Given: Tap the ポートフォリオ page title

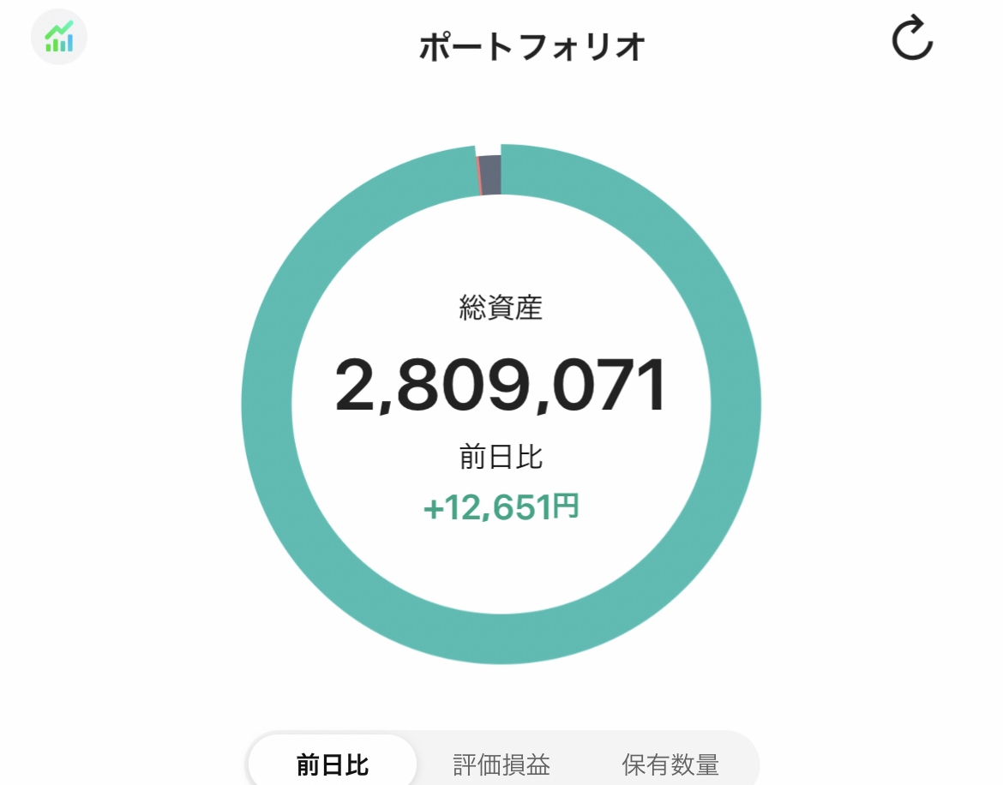Looking at the screenshot, I should [x=532, y=46].
